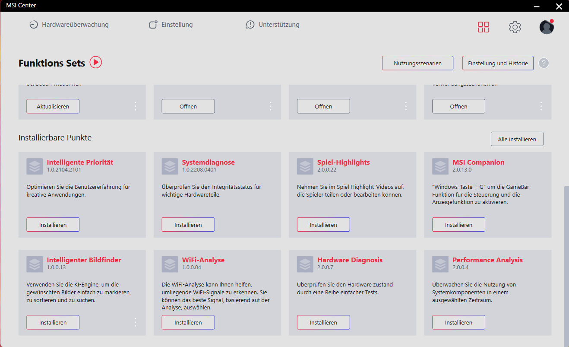Click version text 2.0.13.0
This screenshot has height=347, width=569.
[x=462, y=170]
